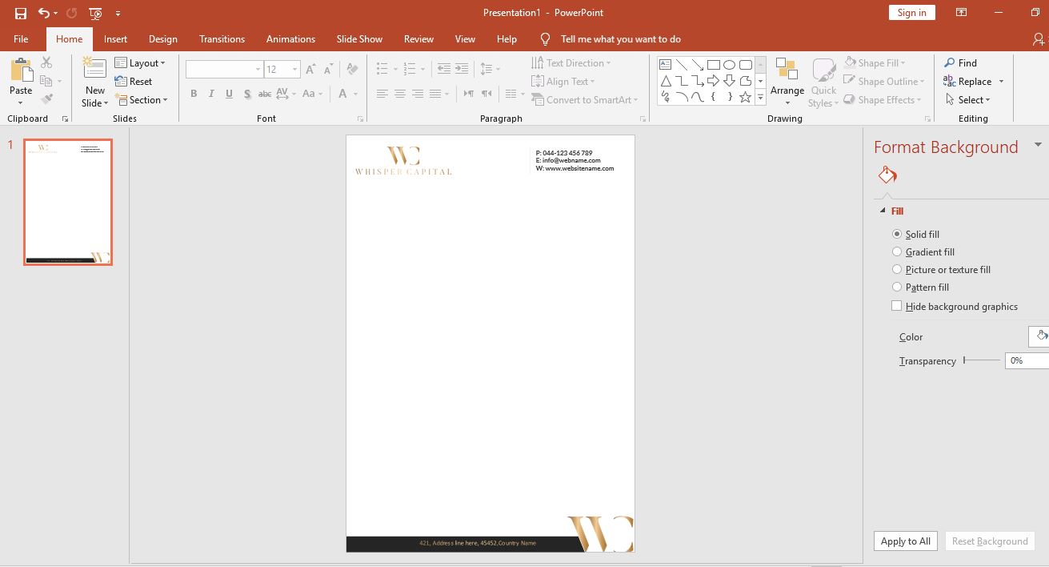Image resolution: width=1049 pixels, height=567 pixels.
Task: Switch to the Insert tab
Action: [x=115, y=39]
